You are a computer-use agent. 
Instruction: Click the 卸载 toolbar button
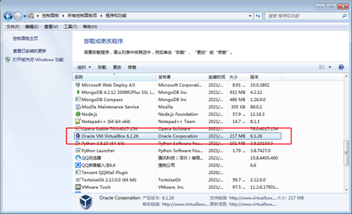click(x=102, y=67)
